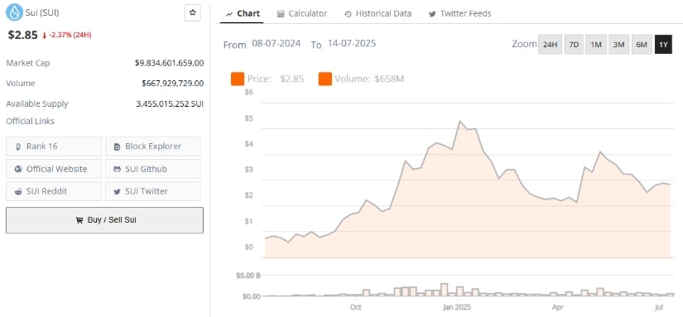
Task: Switch zoom to 6M
Action: [x=642, y=45]
